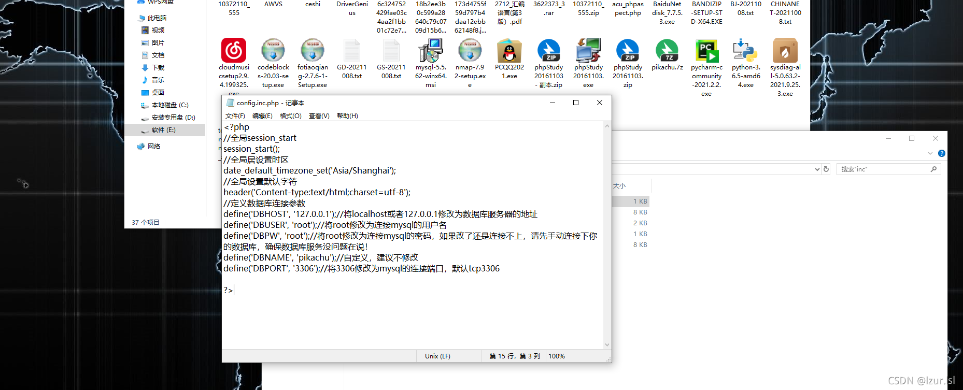This screenshot has height=390, width=963.
Task: Open the GD-20211008.txt file icon
Action: (352, 51)
